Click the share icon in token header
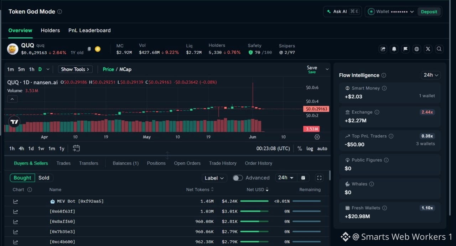This screenshot has width=456, height=246. coord(383,49)
